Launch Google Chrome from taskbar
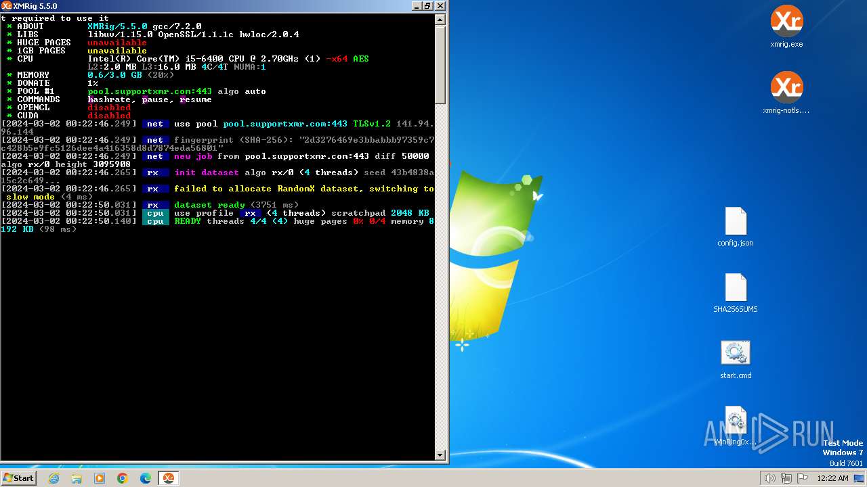 (x=123, y=478)
